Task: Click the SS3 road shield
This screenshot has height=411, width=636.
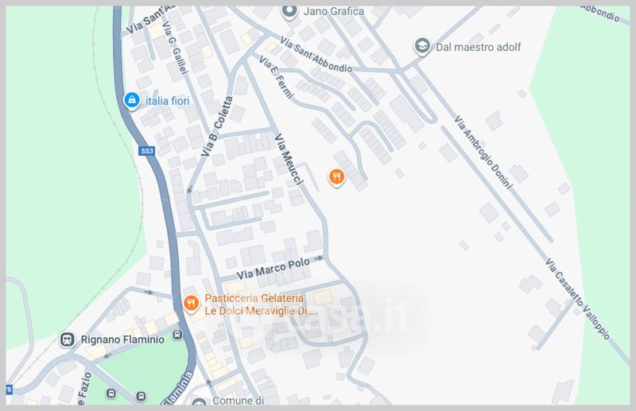Action: 145,150
